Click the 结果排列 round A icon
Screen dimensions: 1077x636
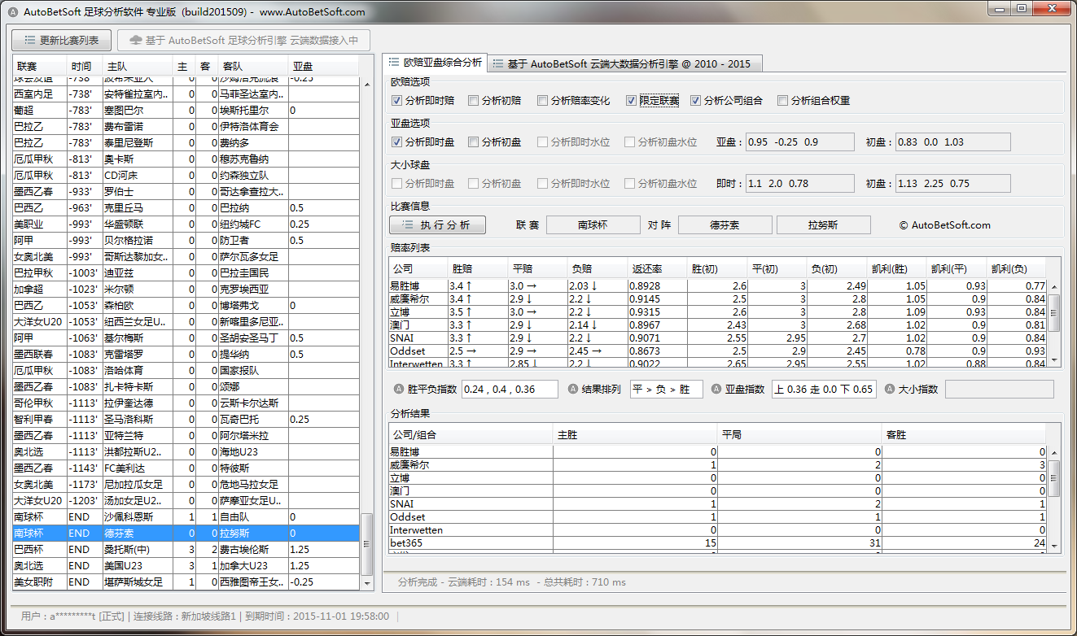point(573,389)
